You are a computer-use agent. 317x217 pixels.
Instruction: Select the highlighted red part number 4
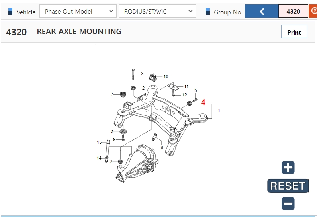[x=203, y=102]
